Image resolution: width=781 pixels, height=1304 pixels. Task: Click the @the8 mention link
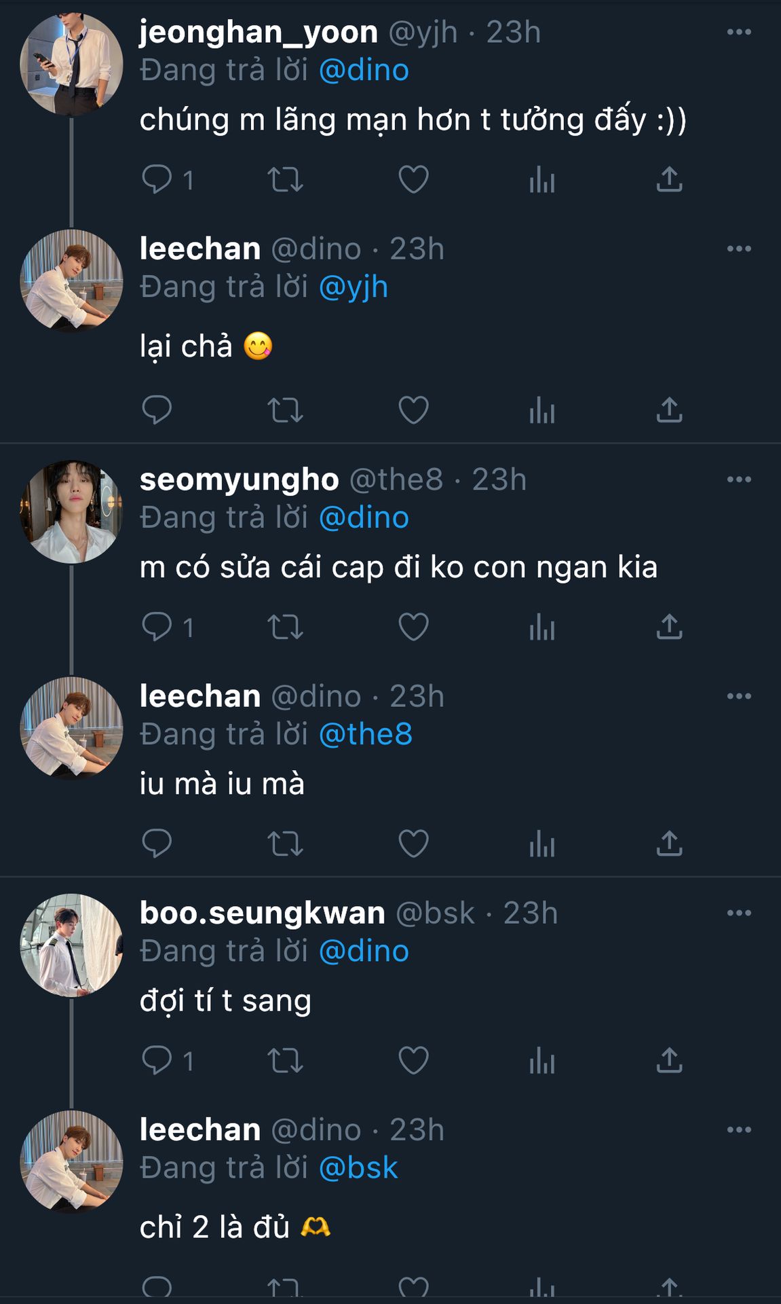click(x=365, y=734)
